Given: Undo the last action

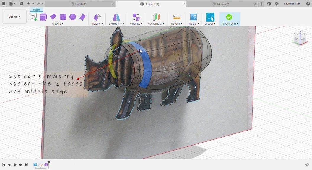Looking at the screenshot, I should (29, 4).
